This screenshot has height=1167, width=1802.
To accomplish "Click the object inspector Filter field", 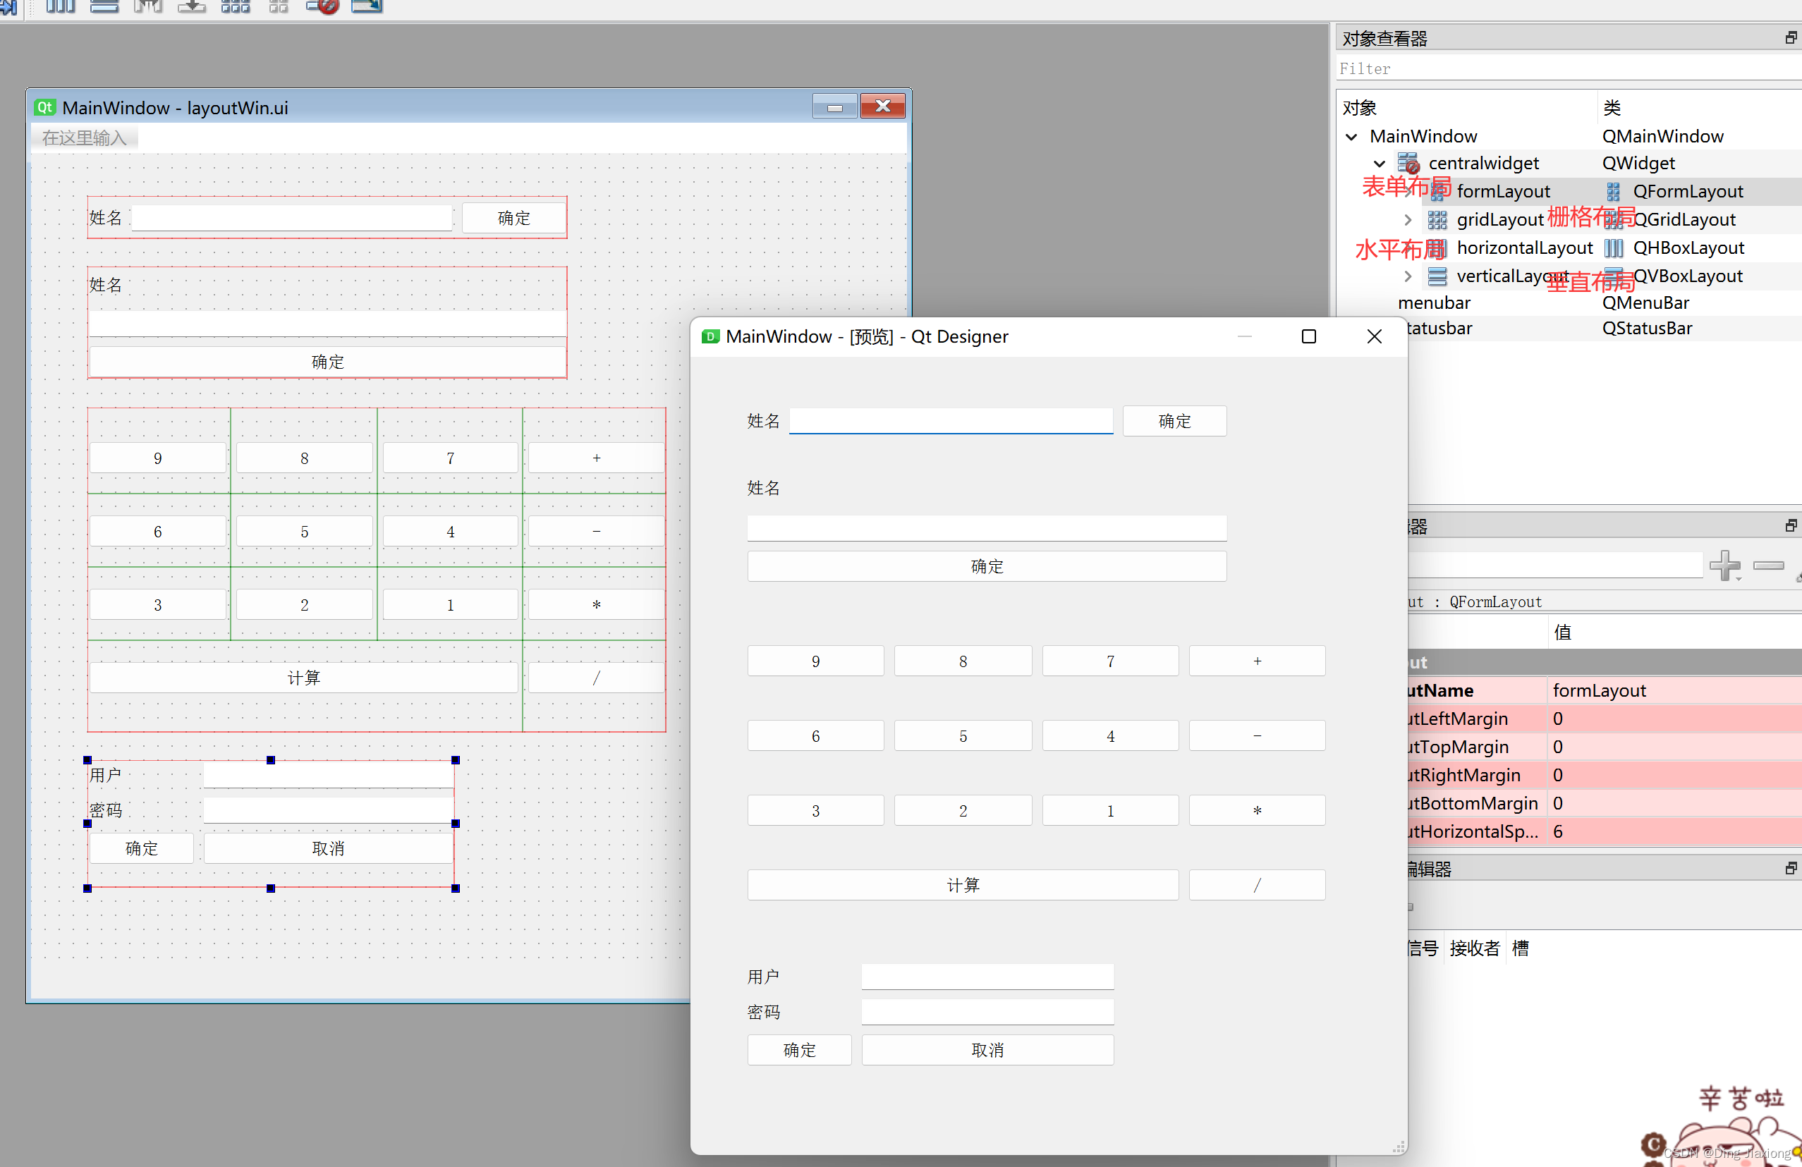I will pyautogui.click(x=1568, y=69).
